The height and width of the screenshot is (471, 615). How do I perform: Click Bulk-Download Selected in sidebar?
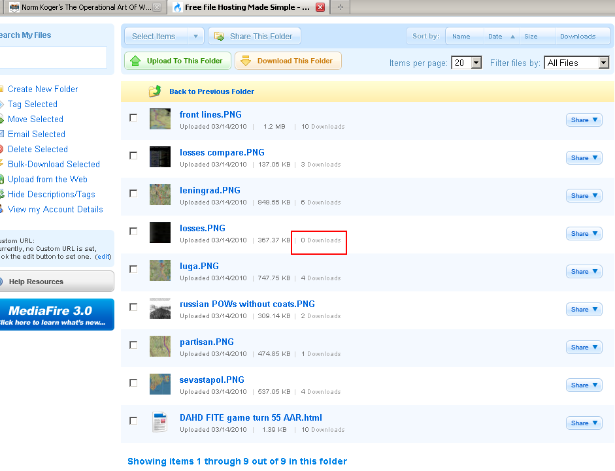(x=54, y=165)
